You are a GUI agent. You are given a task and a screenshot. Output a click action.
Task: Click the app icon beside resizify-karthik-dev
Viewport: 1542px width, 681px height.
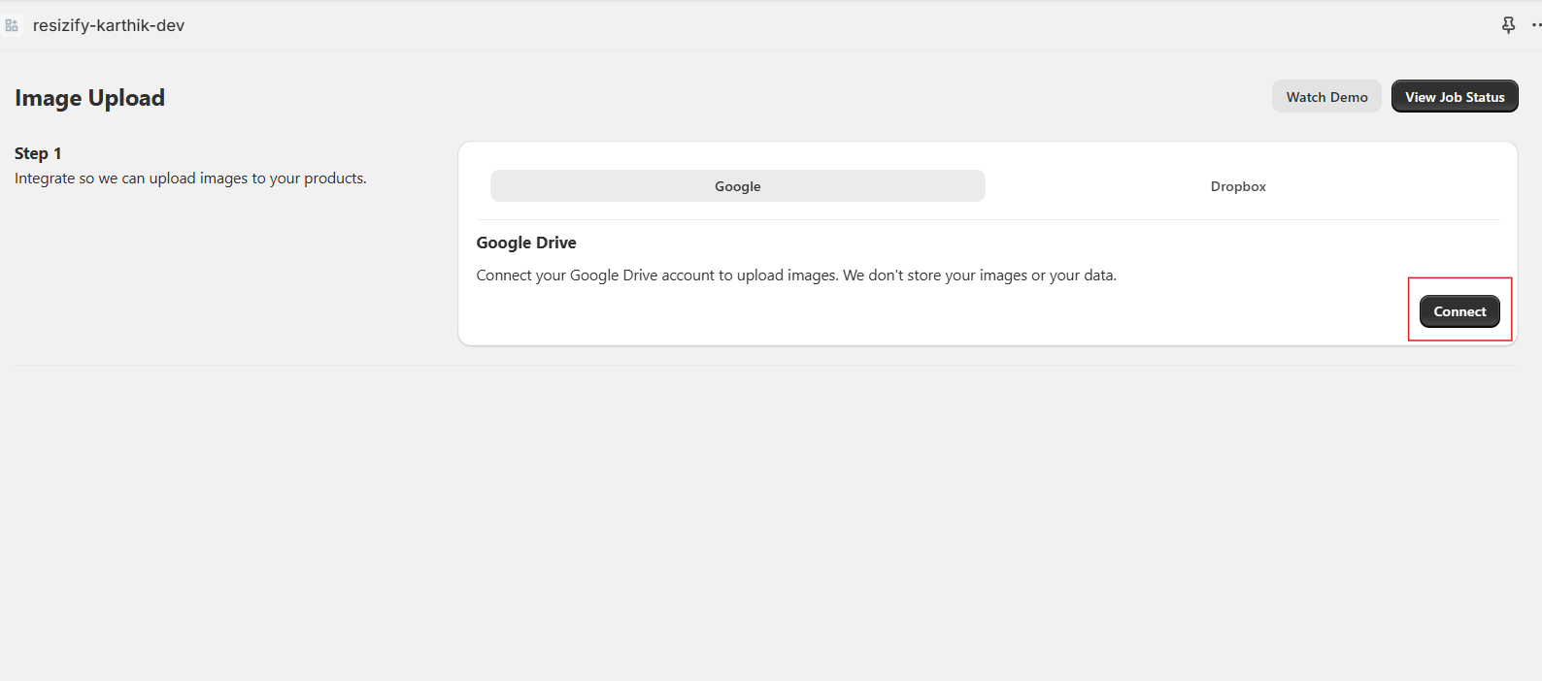pos(12,25)
